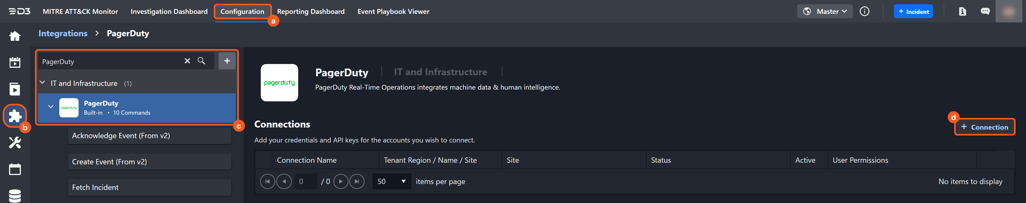Viewport: 1026px width, 203px height.
Task: Click the magnifier search icon beside PagerDuty
Action: point(201,61)
